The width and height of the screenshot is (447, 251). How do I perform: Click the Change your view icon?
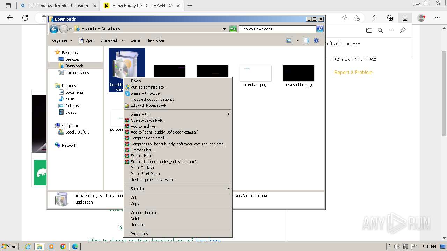tap(289, 40)
